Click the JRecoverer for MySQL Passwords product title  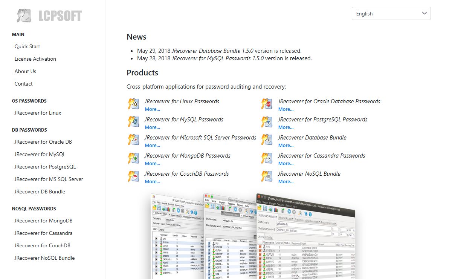coord(184,120)
